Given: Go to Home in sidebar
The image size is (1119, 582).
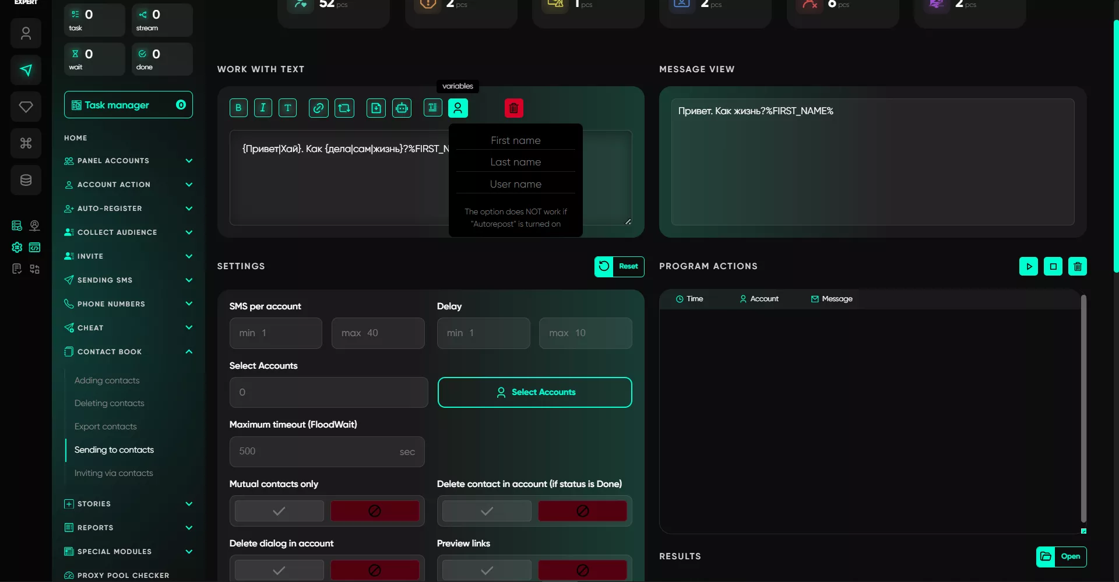Looking at the screenshot, I should pyautogui.click(x=76, y=138).
